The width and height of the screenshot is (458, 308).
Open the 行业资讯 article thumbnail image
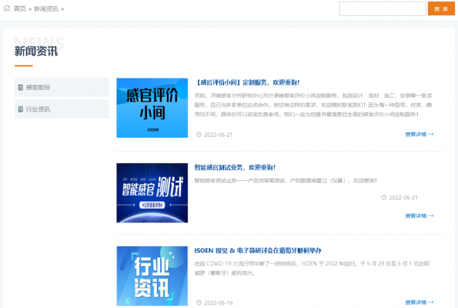click(152, 276)
